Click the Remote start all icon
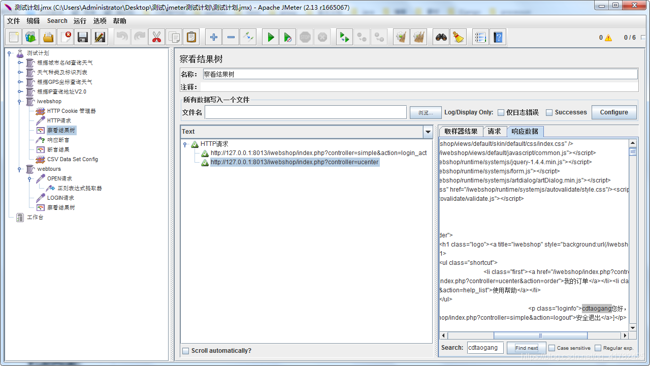 pos(345,37)
